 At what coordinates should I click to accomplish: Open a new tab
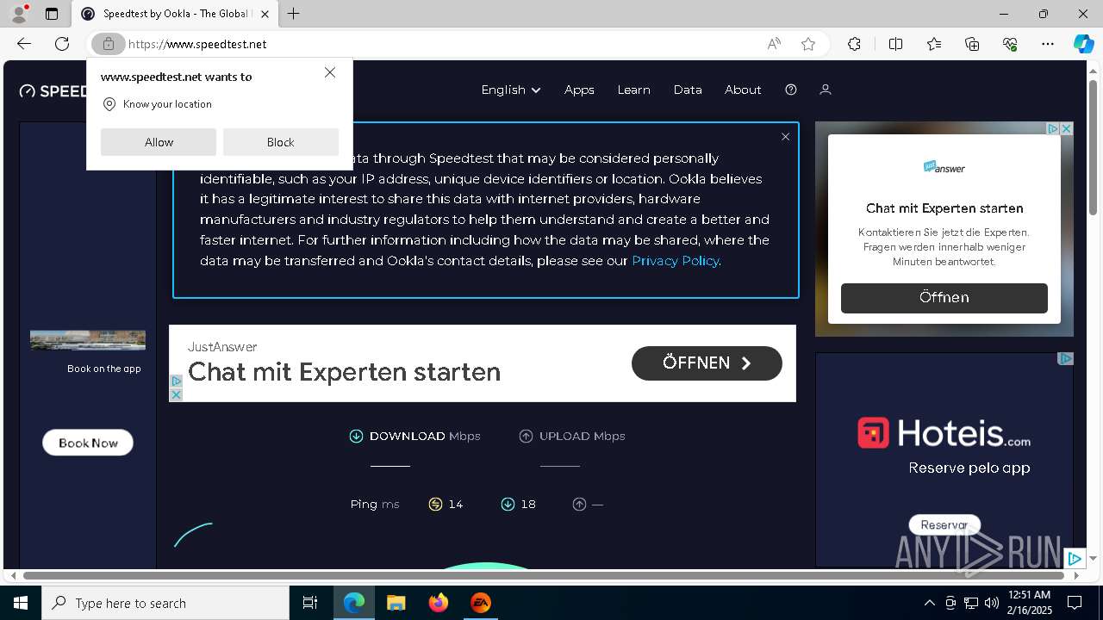(294, 14)
